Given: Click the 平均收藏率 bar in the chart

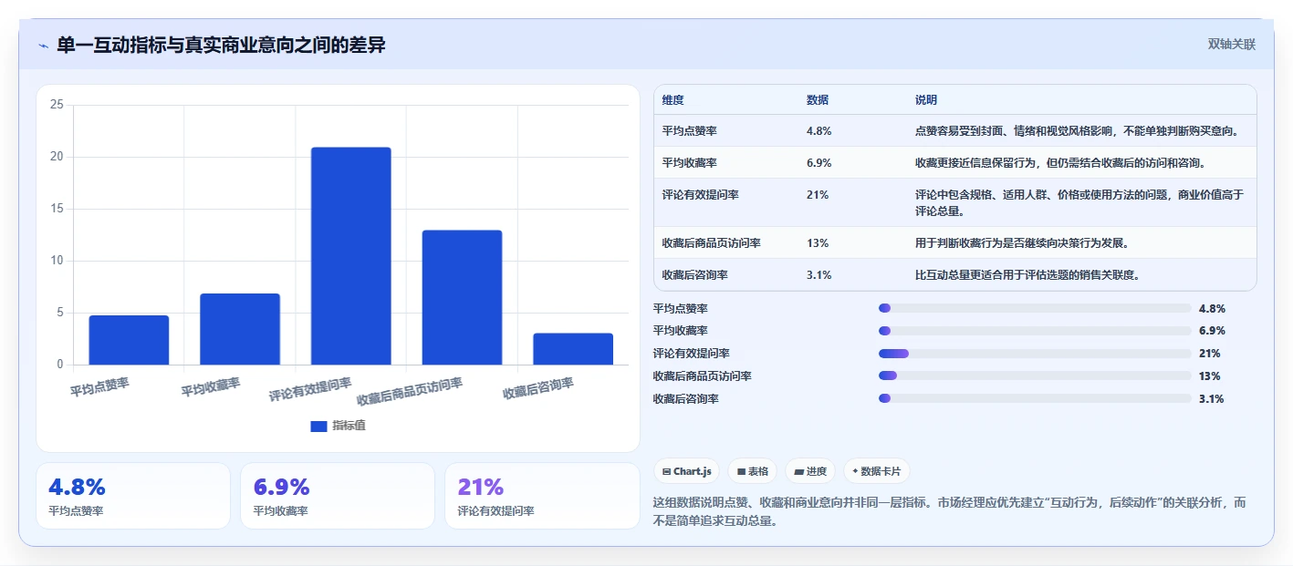Looking at the screenshot, I should pos(240,329).
